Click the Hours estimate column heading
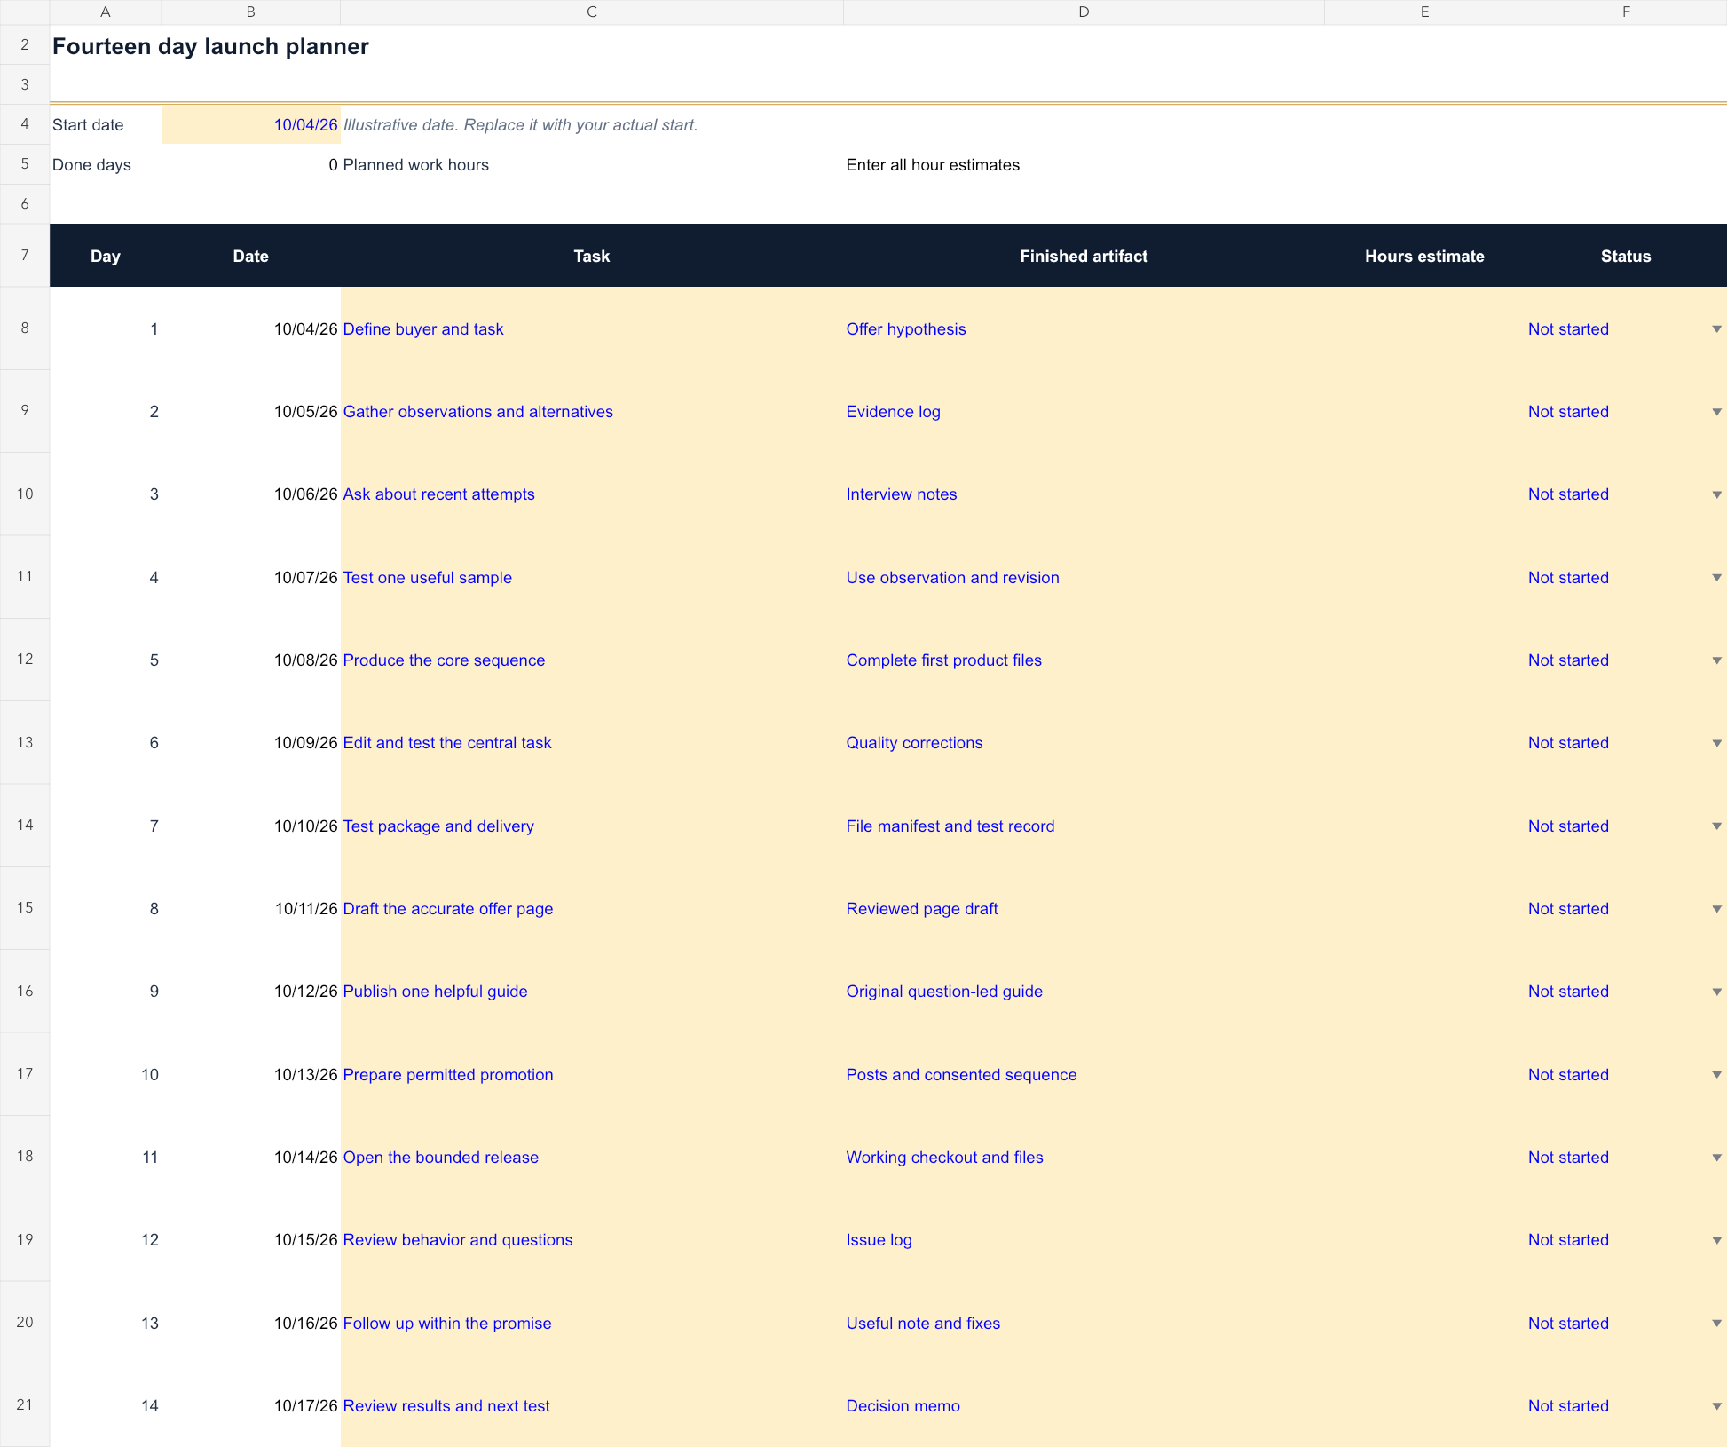 (x=1424, y=257)
